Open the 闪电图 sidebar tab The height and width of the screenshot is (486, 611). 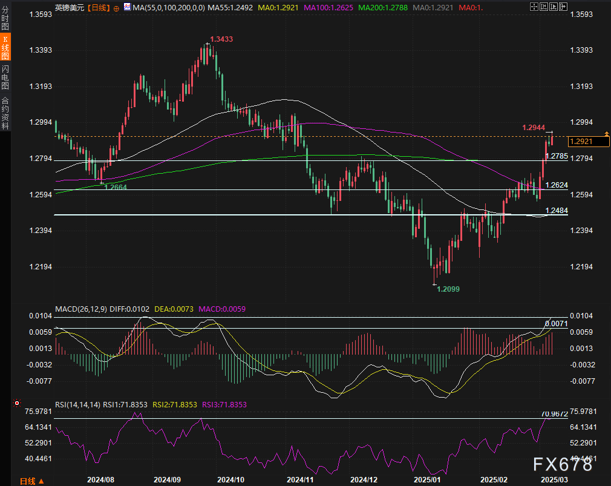tap(5, 77)
